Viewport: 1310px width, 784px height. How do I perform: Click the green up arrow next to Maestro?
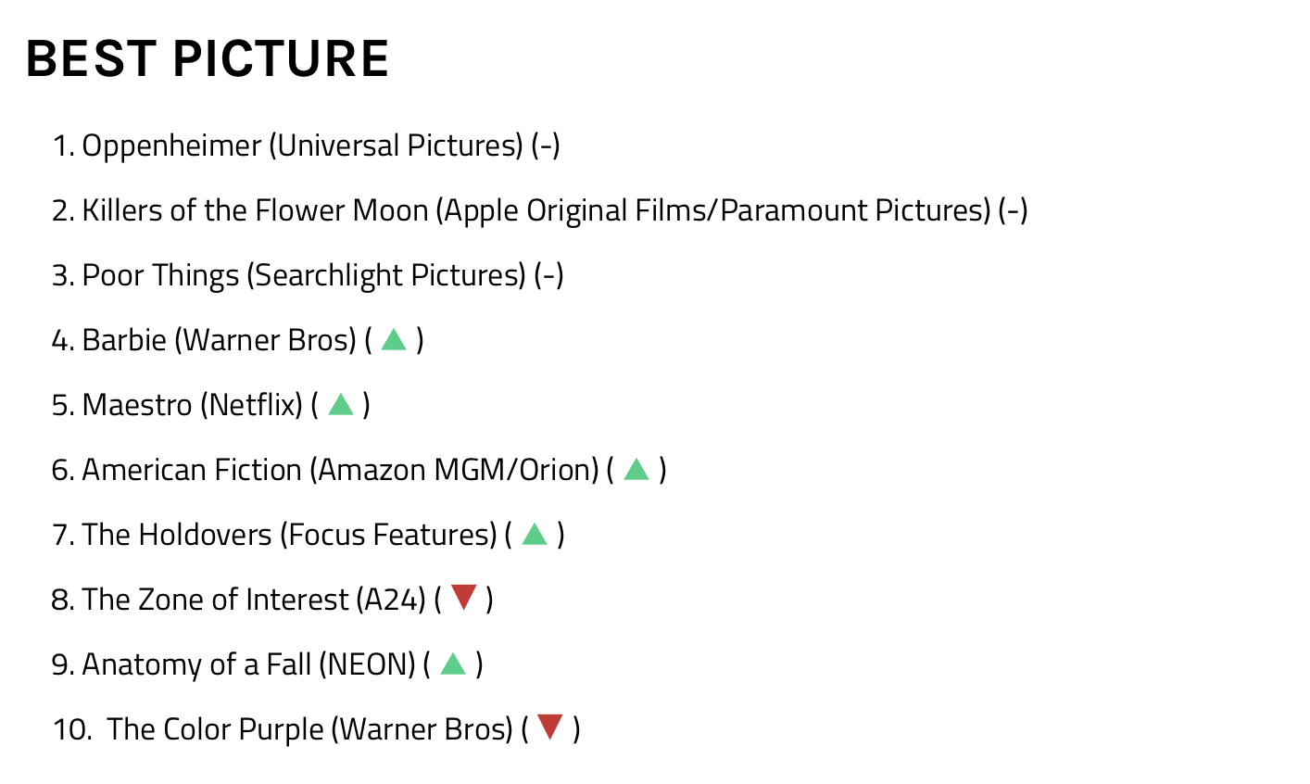click(x=341, y=405)
